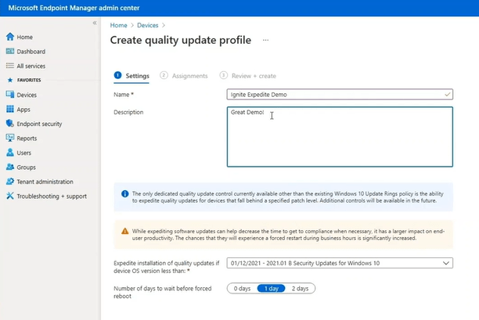Click the Tenant administration icon

10,182
